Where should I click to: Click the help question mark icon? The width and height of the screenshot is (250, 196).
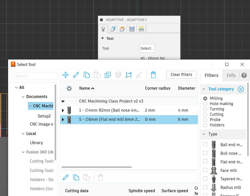[x=244, y=75]
